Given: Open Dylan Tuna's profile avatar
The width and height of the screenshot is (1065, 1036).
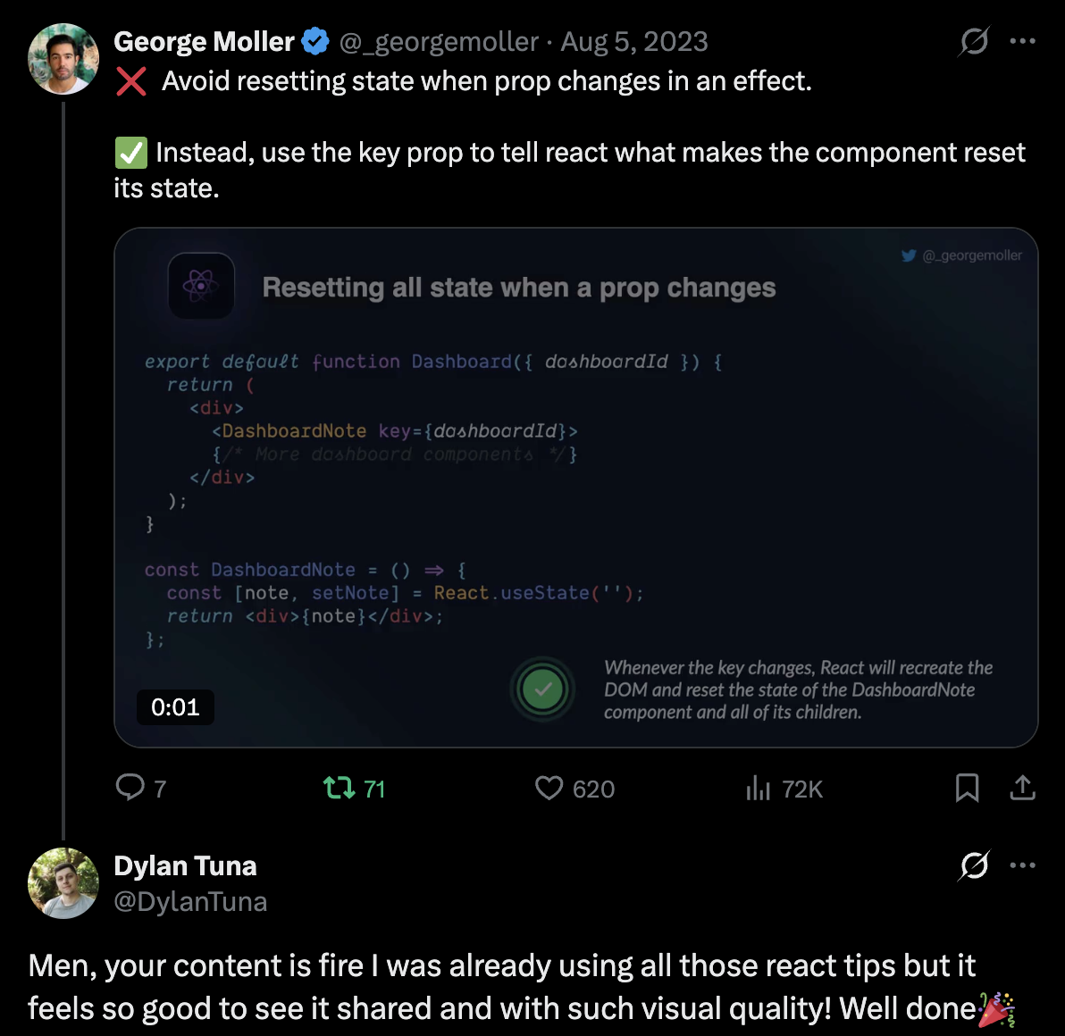Looking at the screenshot, I should point(63,882).
